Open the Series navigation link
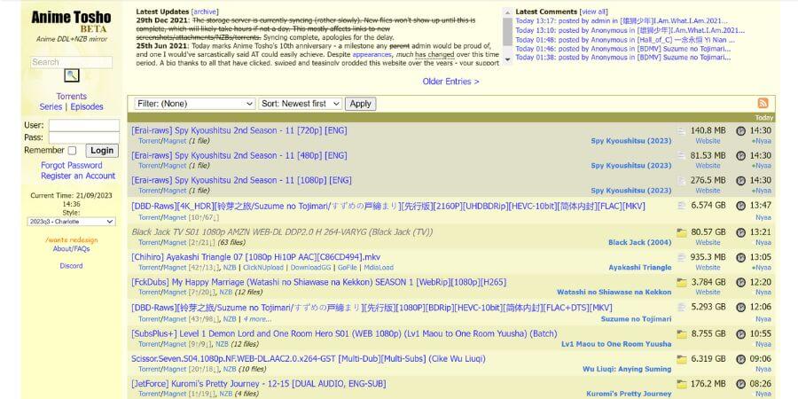The image size is (798, 399). (51, 107)
